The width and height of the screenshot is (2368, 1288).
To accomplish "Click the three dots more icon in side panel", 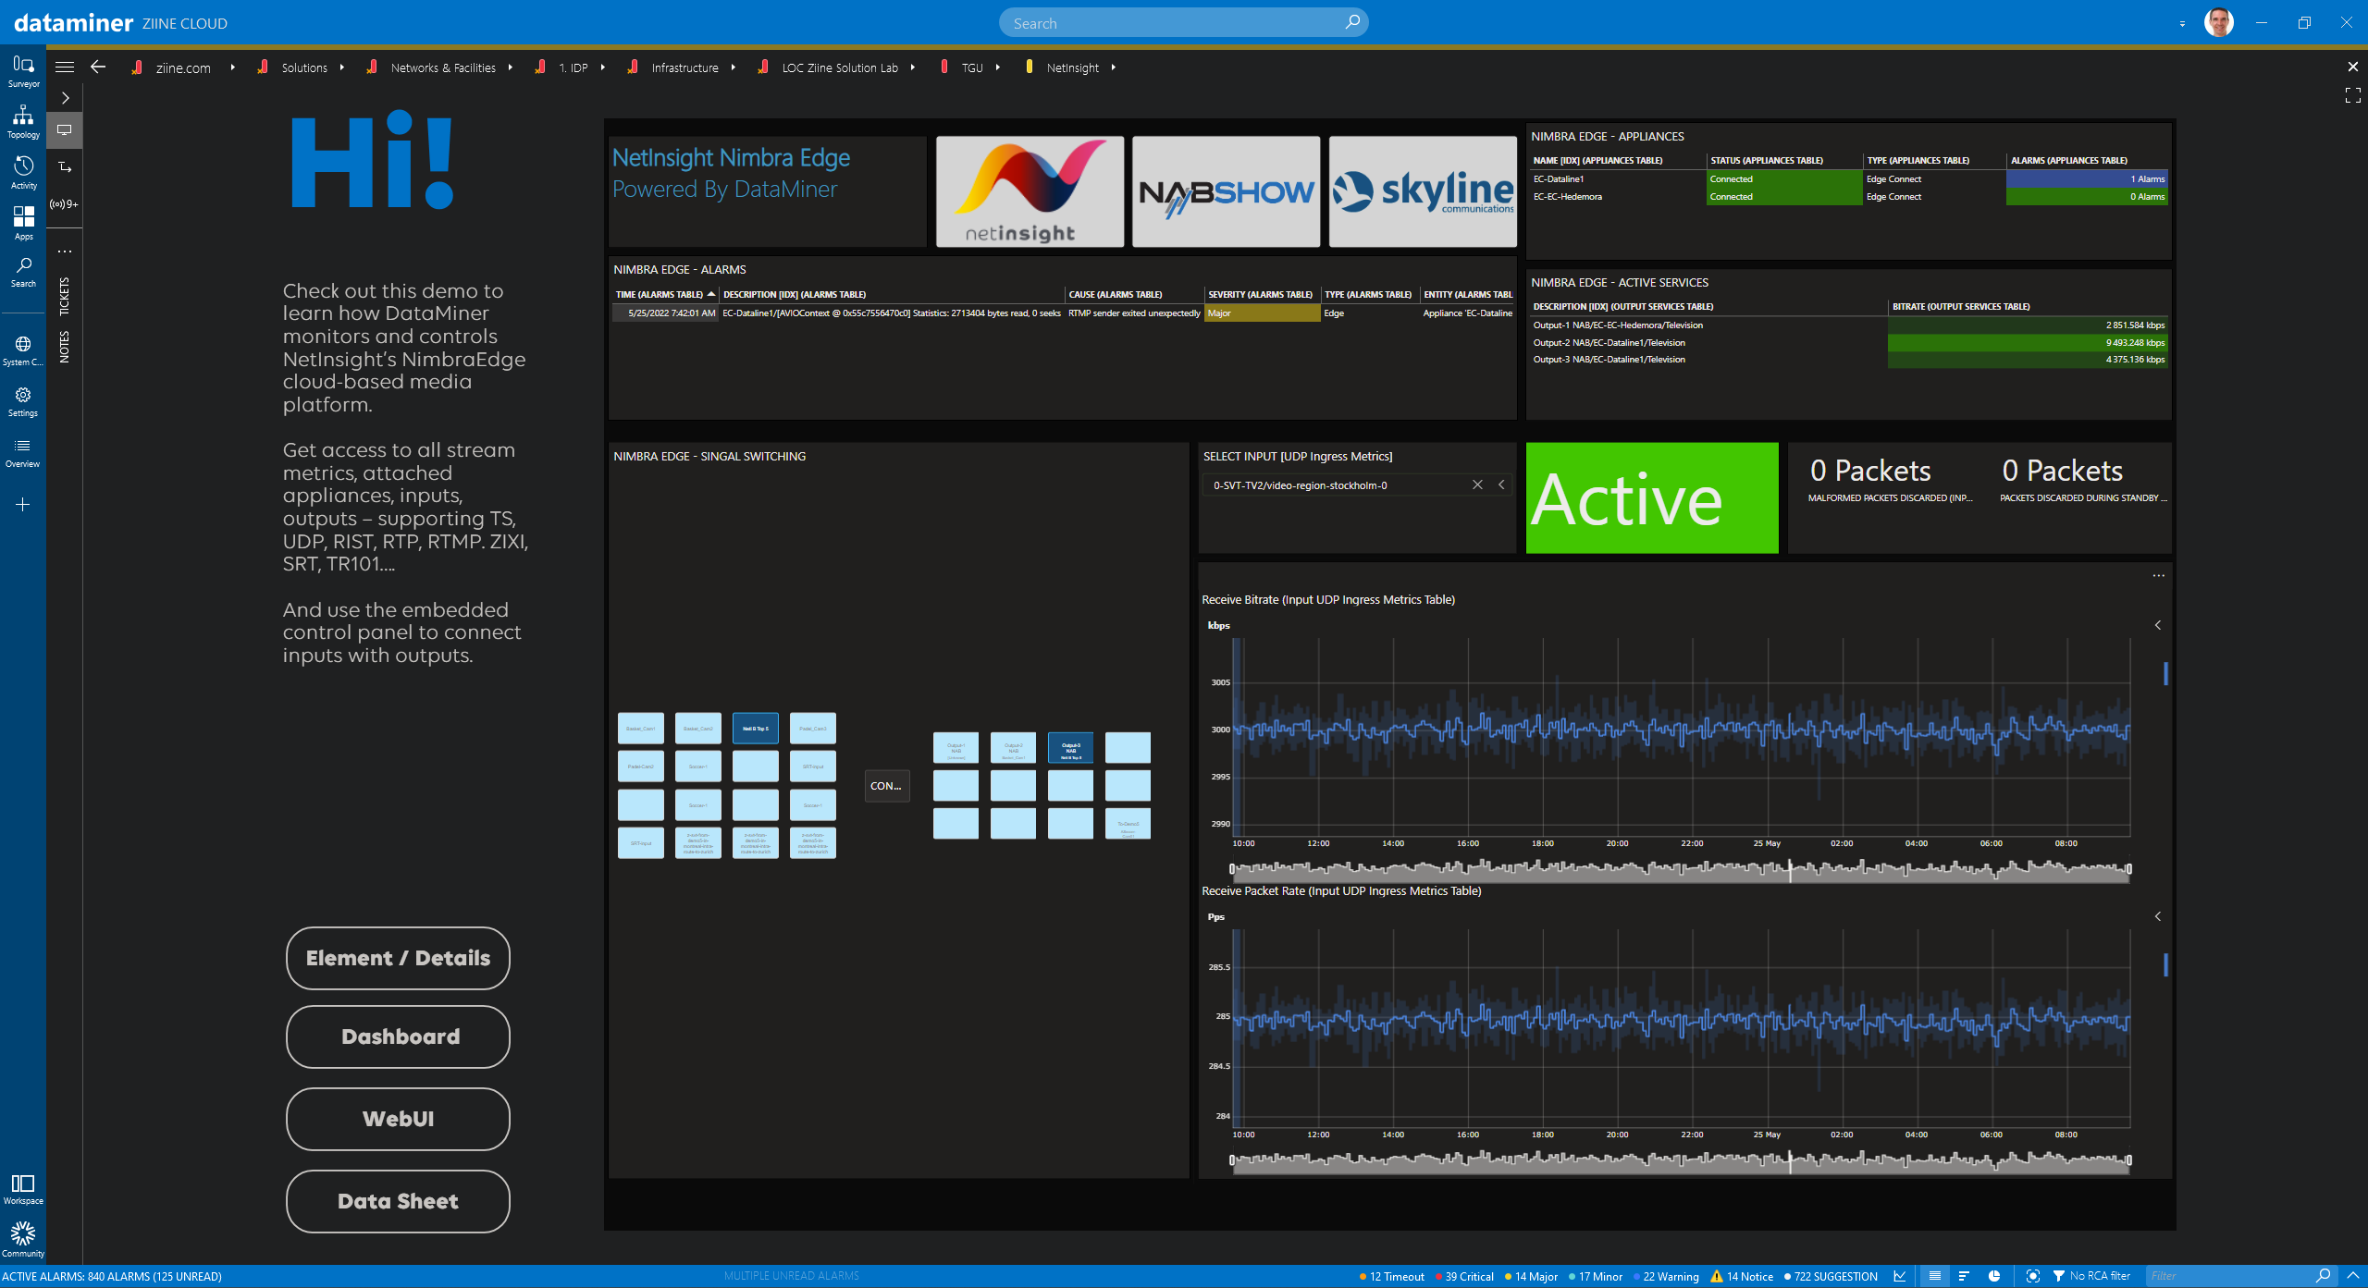I will tap(65, 251).
